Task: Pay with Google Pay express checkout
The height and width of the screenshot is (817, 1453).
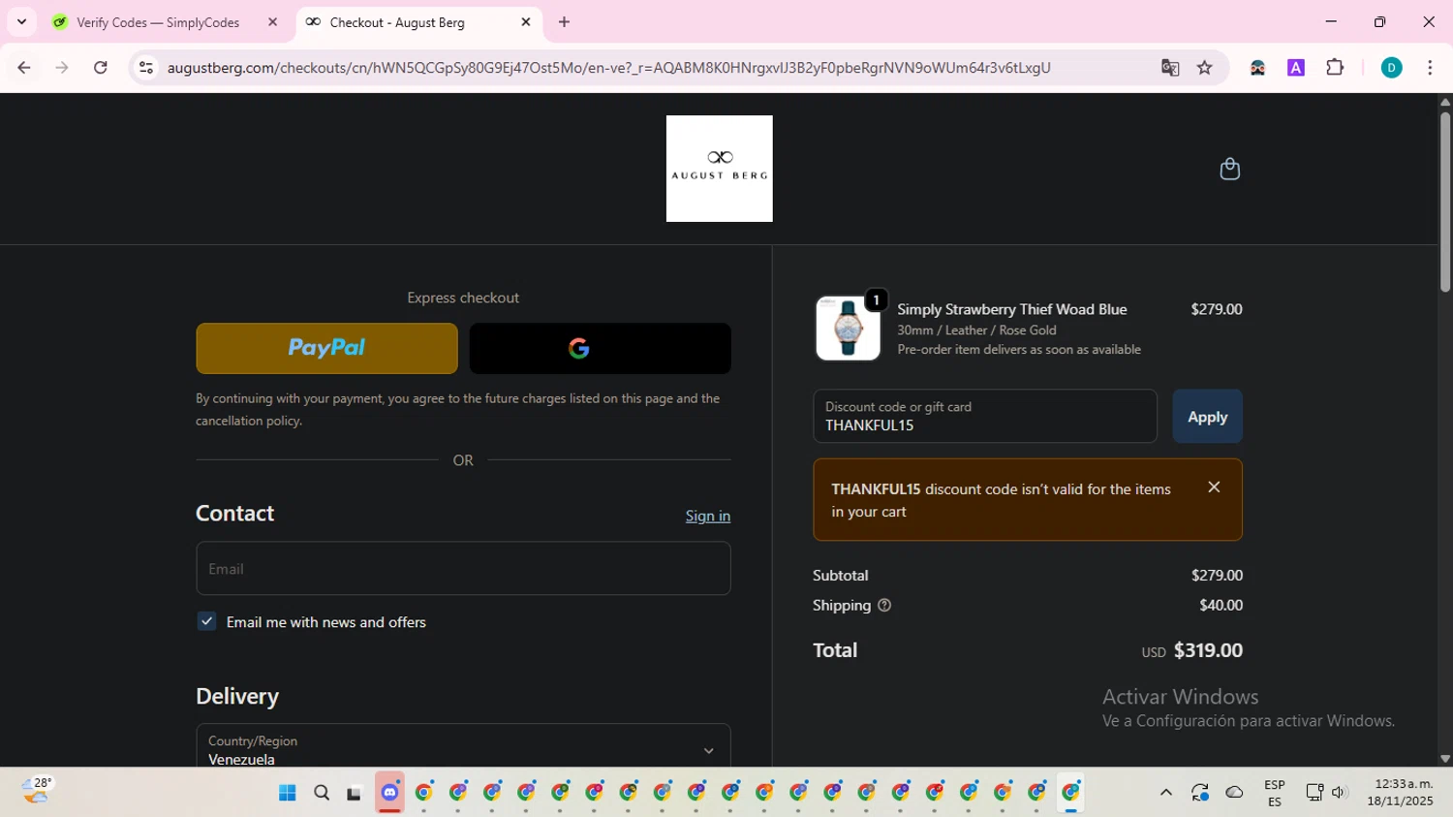Action: 600,348
